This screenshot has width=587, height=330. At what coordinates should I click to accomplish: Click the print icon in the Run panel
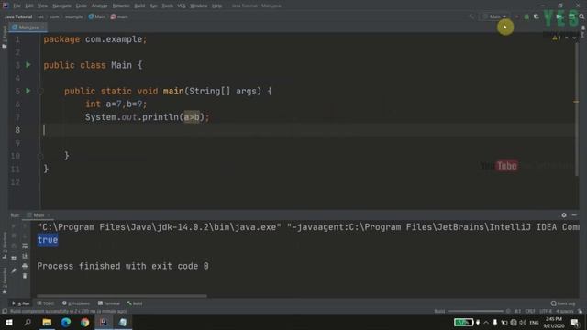pyautogui.click(x=25, y=266)
